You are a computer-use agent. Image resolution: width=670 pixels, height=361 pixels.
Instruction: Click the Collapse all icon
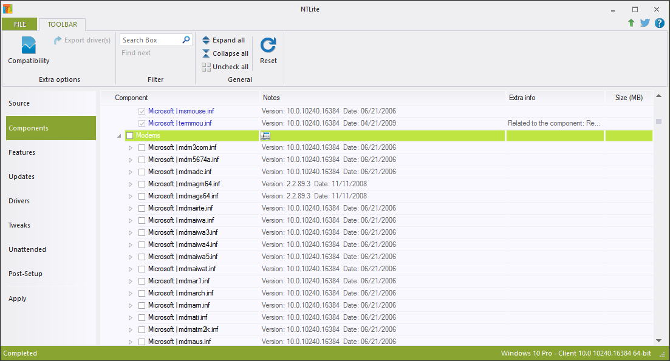coord(207,53)
